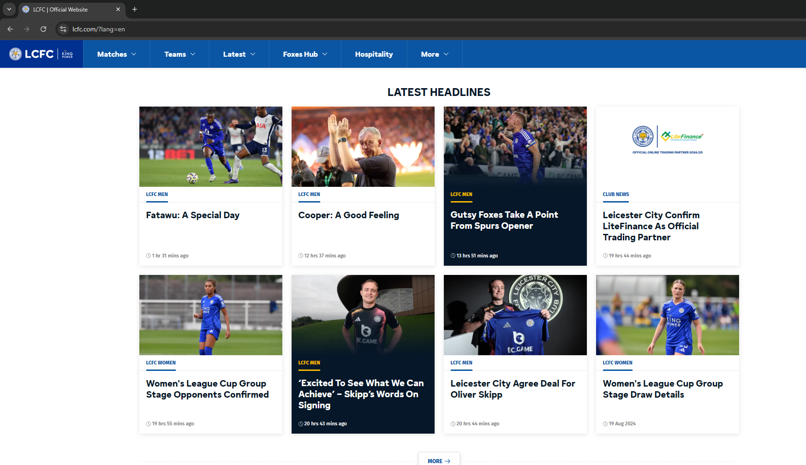
Task: Open Cooper: A Good Feeling article
Action: [349, 215]
